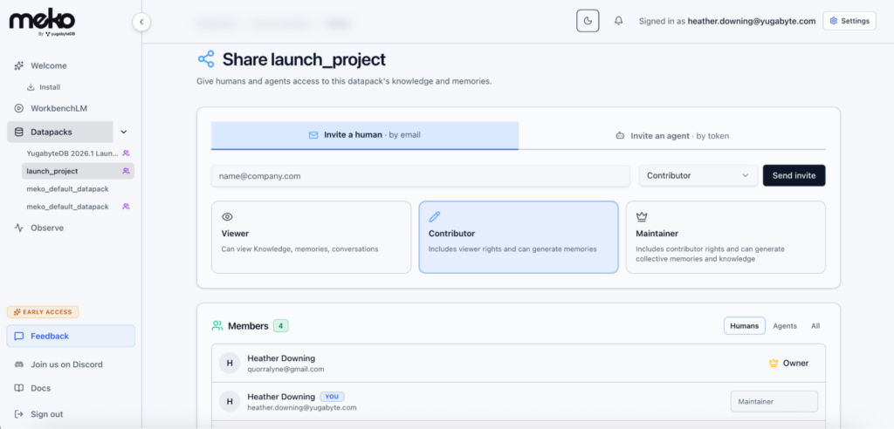Click Observe pulse icon
This screenshot has height=429, width=894.
19,228
